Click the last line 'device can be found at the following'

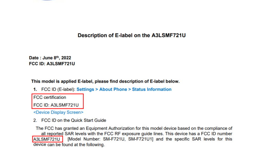[x=69, y=145]
